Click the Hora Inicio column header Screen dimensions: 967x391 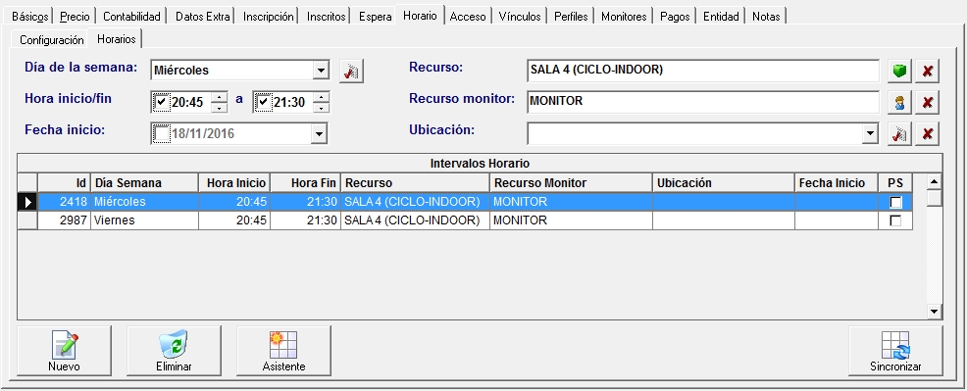click(234, 183)
